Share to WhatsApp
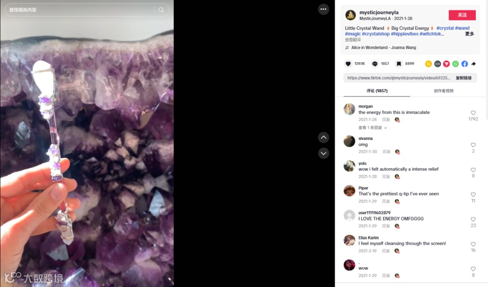Viewport: 488px width, 287px height. pyautogui.click(x=455, y=64)
